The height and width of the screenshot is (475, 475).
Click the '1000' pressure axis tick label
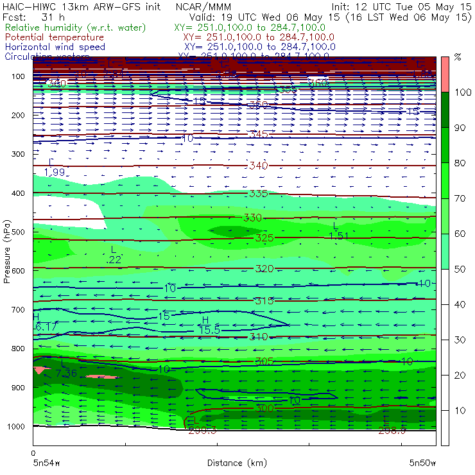[16, 426]
